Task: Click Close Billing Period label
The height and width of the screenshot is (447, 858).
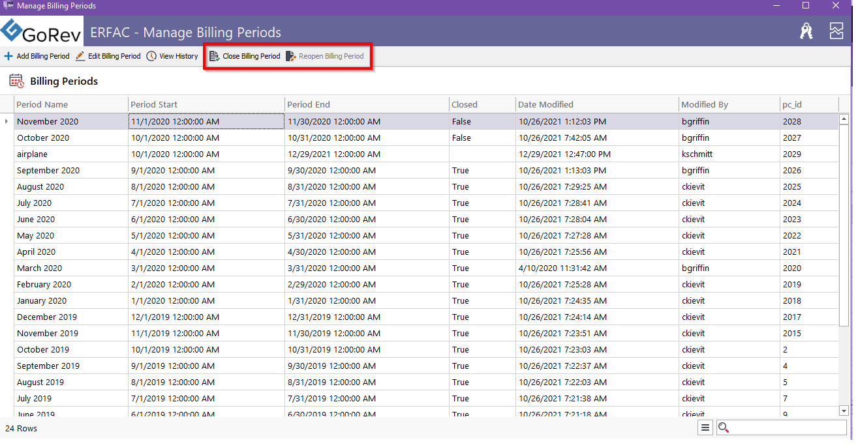Action: click(251, 56)
